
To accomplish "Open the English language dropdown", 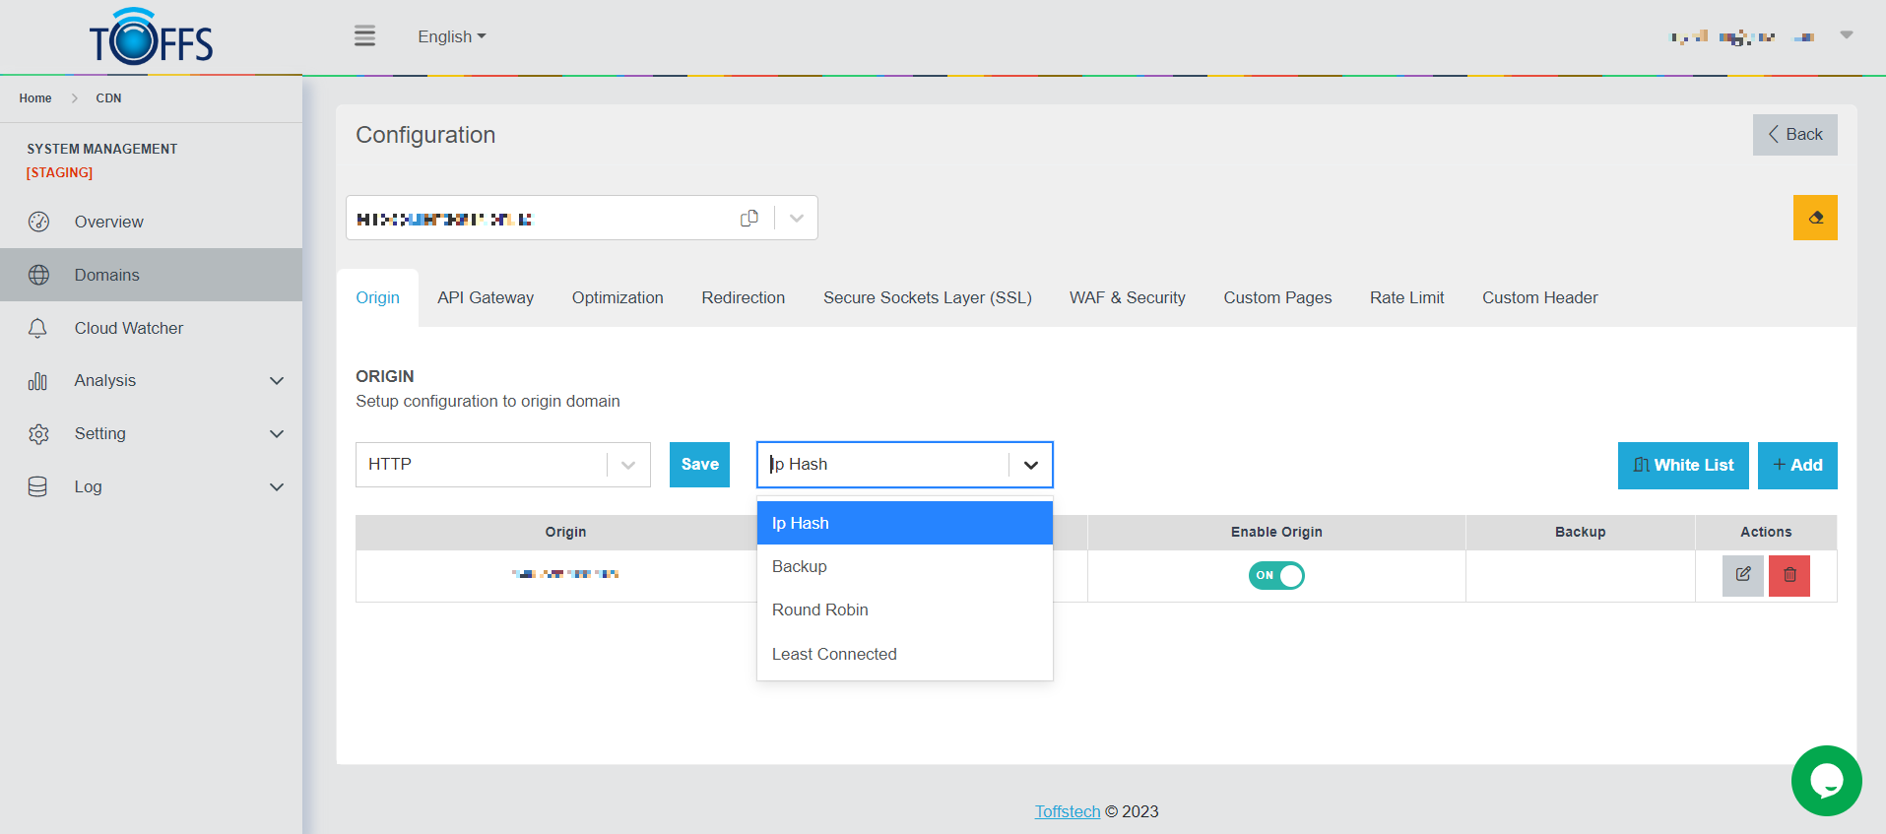I will pyautogui.click(x=451, y=36).
